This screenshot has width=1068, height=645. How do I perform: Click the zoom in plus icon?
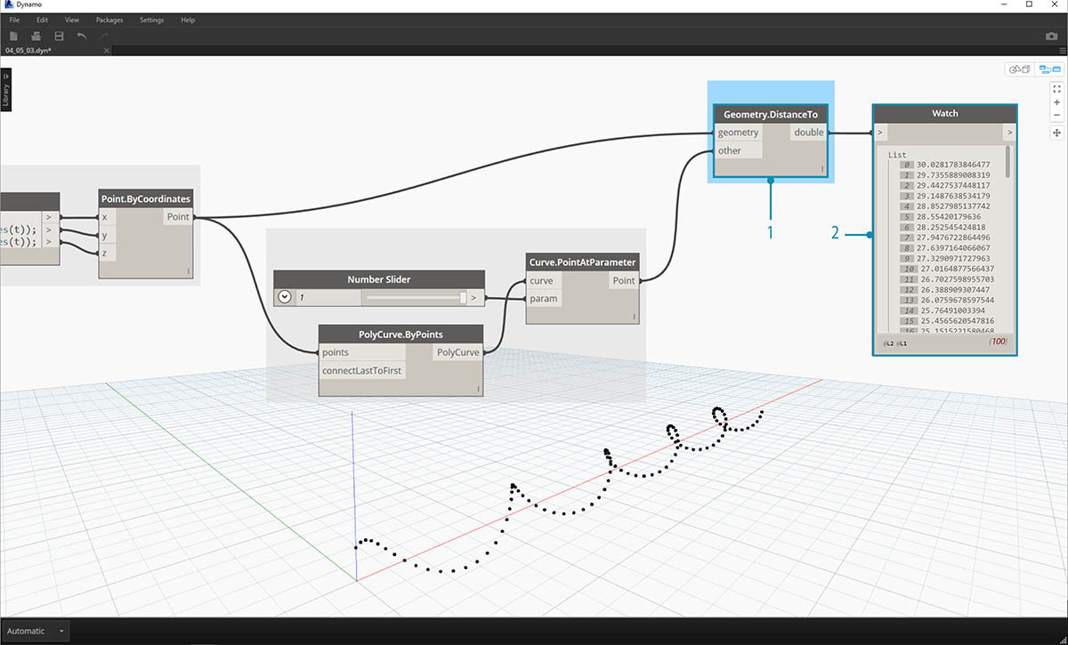(x=1056, y=102)
